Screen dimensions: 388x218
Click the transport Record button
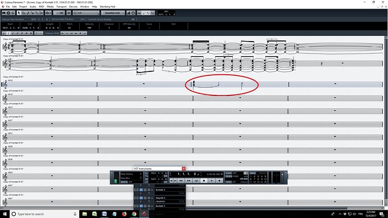click(x=219, y=180)
